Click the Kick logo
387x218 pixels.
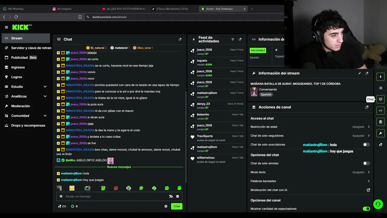[x=22, y=27]
